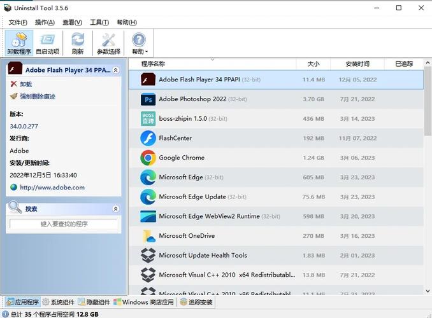
Task: Click the version number 34.0.0.277
Action: coord(24,127)
